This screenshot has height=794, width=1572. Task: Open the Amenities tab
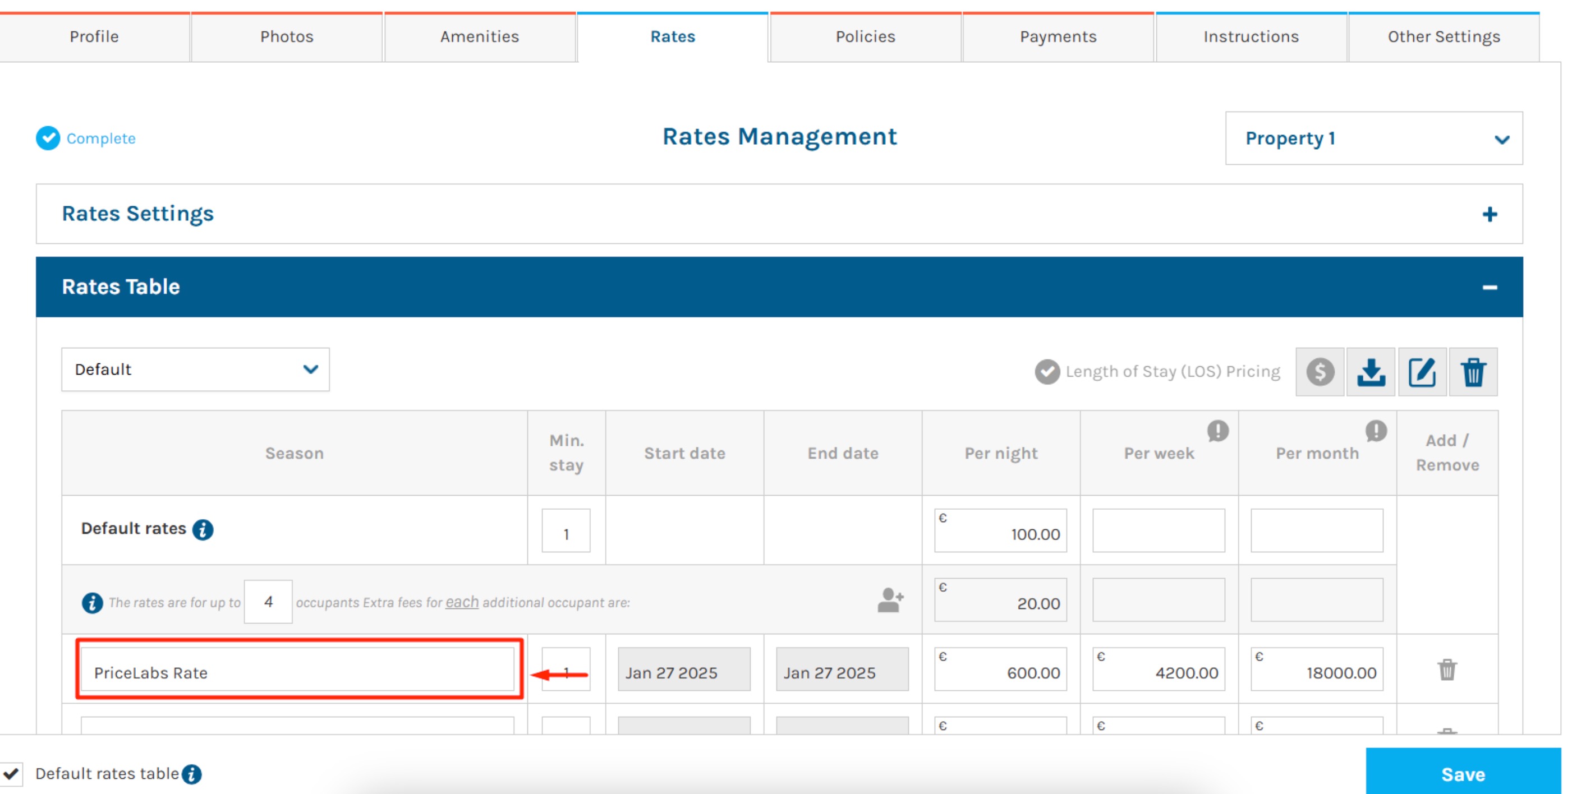(480, 37)
